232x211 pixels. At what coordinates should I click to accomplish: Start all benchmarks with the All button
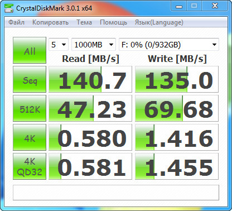[30, 50]
